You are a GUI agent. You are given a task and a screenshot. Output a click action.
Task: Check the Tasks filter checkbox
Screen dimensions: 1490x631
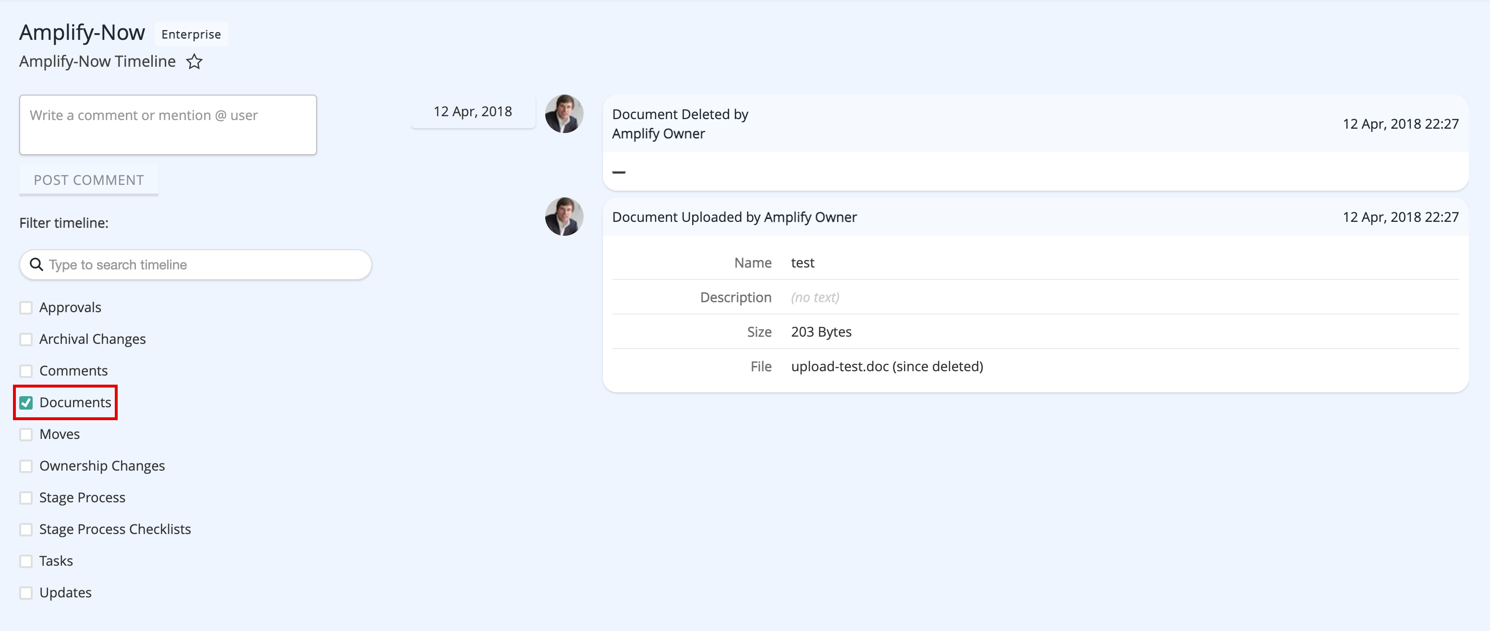click(x=26, y=561)
